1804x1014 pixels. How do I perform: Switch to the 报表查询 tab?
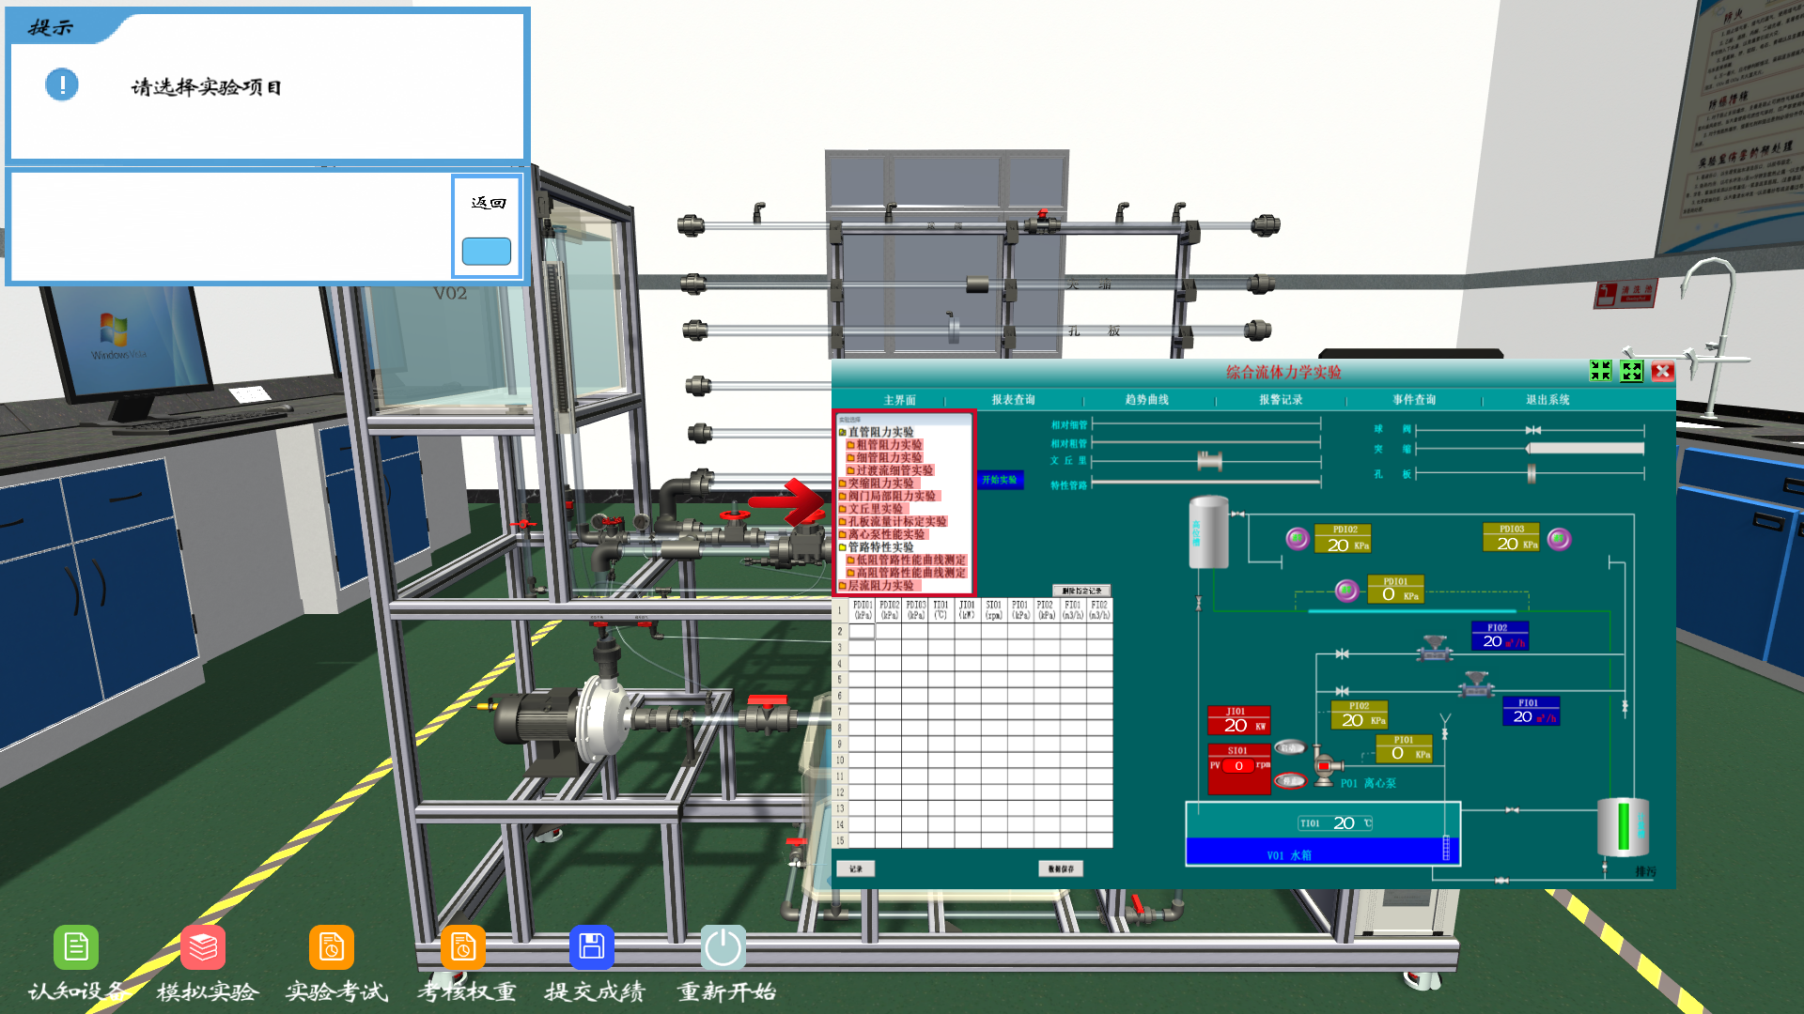pos(1013,400)
